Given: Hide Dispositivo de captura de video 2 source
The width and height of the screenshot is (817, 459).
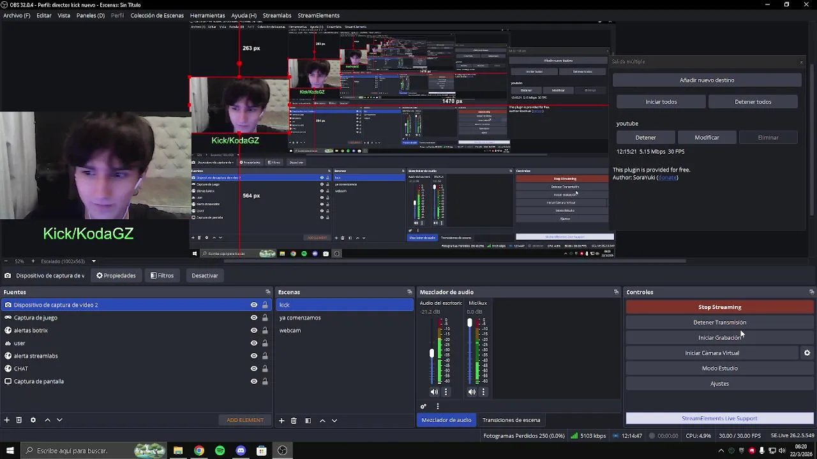Looking at the screenshot, I should (x=254, y=305).
